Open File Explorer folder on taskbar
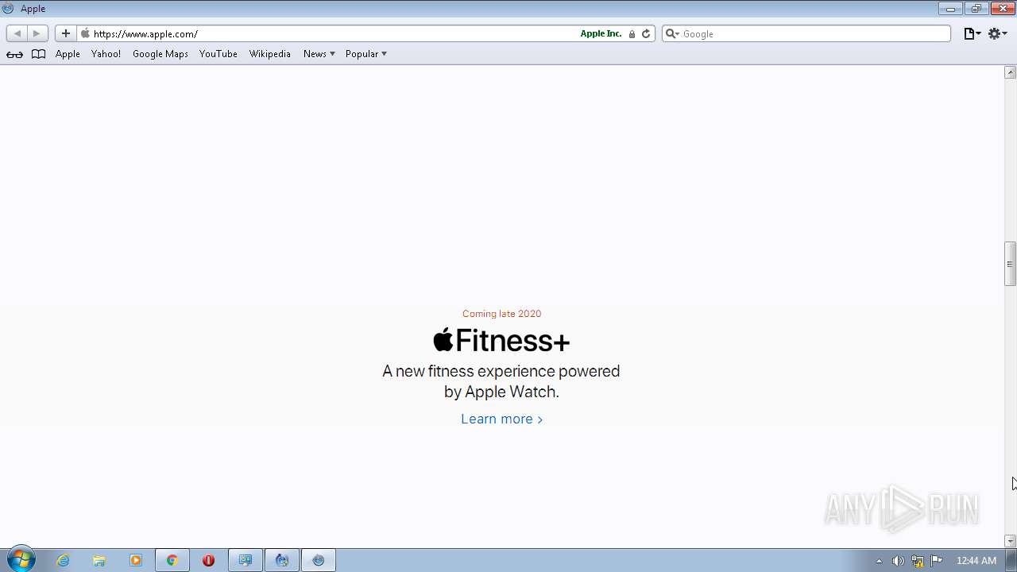This screenshot has width=1017, height=572. point(99,560)
